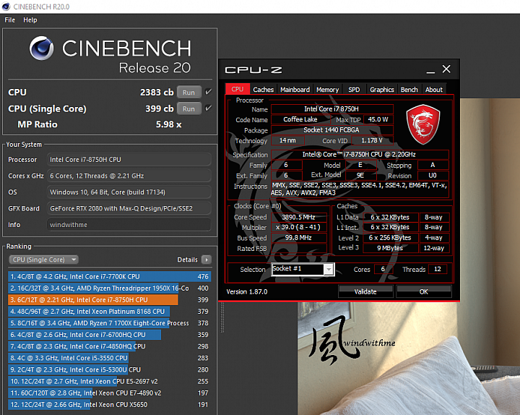Click the Cinebench logo sphere icon
This screenshot has width=520, height=415.
click(x=41, y=48)
